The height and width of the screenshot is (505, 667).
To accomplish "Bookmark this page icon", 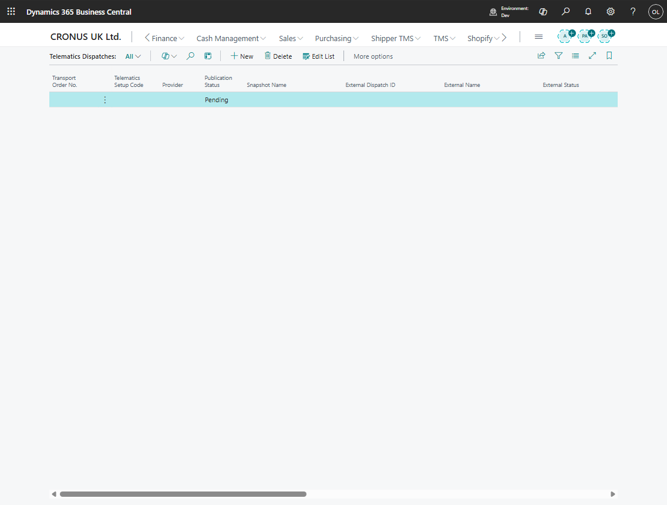I will 609,56.
